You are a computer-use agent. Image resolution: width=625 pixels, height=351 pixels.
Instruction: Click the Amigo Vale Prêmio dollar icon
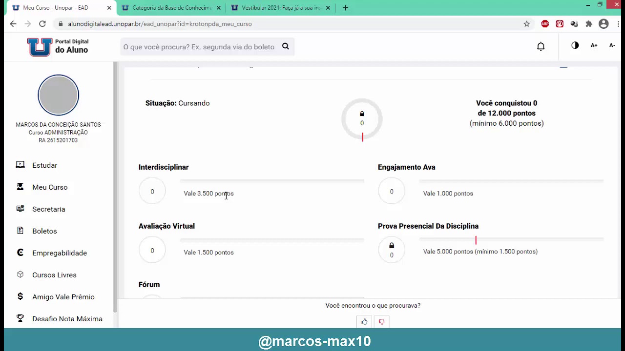click(x=20, y=296)
